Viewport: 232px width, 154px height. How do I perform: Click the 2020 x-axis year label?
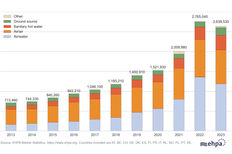coord(158,135)
